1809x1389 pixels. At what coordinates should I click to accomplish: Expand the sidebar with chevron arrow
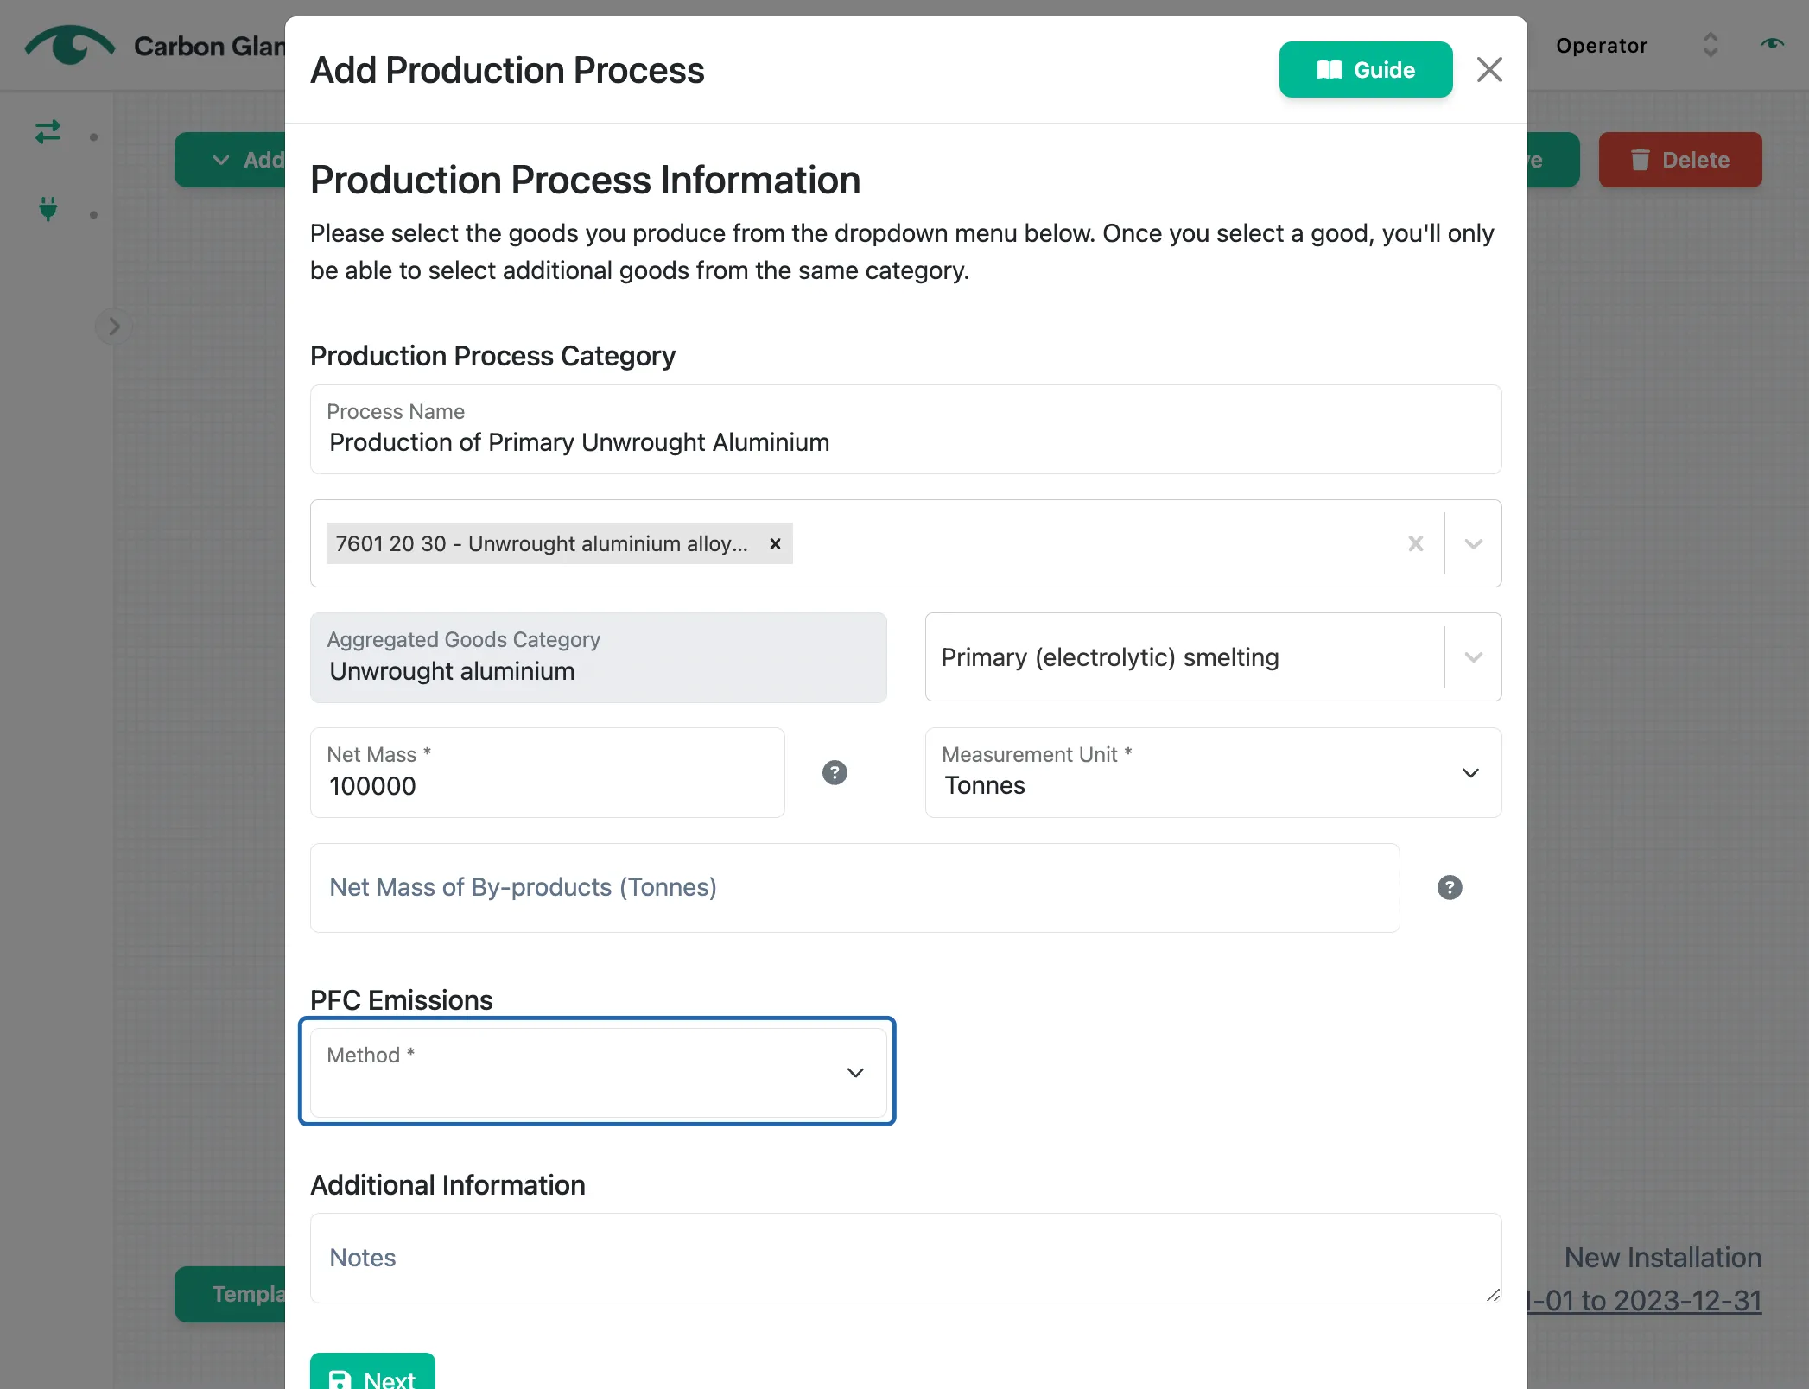point(114,327)
